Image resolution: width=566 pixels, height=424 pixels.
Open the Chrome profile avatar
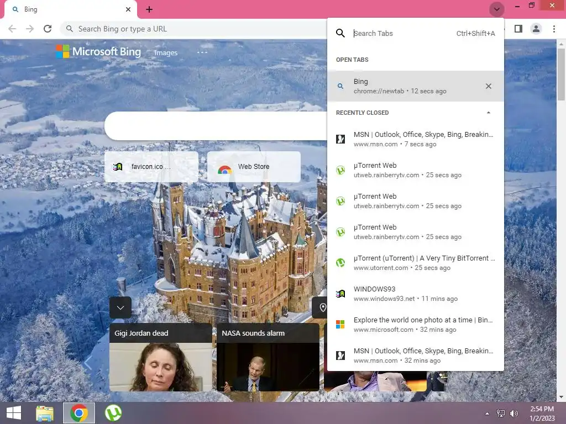point(536,29)
